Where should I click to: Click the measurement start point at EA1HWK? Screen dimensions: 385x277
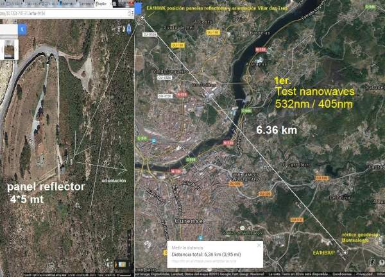(142, 18)
